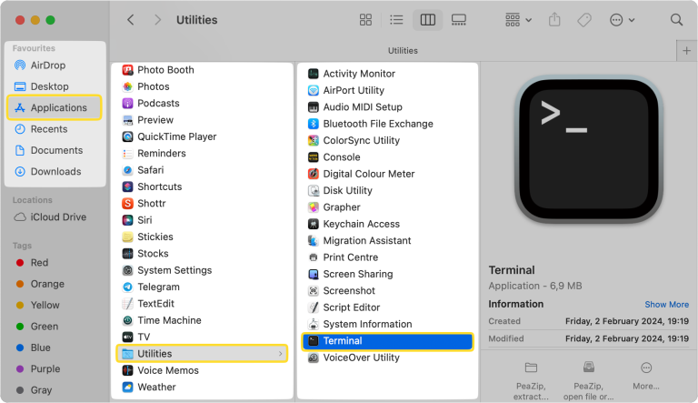This screenshot has width=698, height=403.
Task: Select the Shottr app icon
Action: (x=128, y=203)
